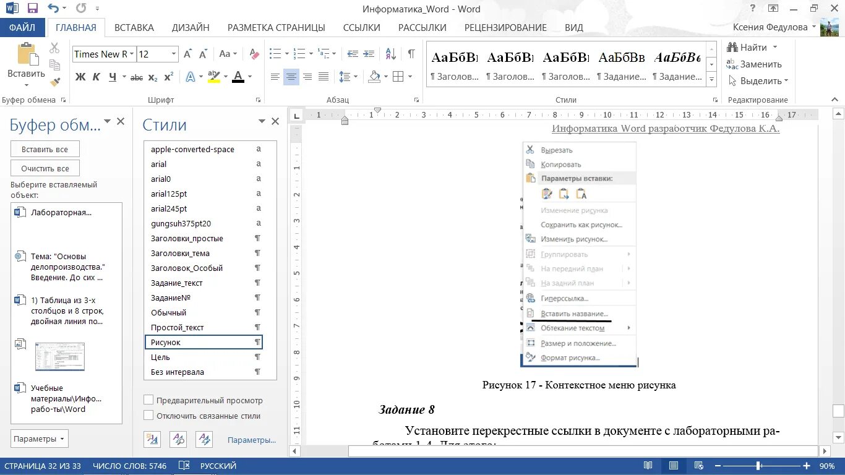Align text left
The height and width of the screenshot is (475, 845).
pos(275,77)
